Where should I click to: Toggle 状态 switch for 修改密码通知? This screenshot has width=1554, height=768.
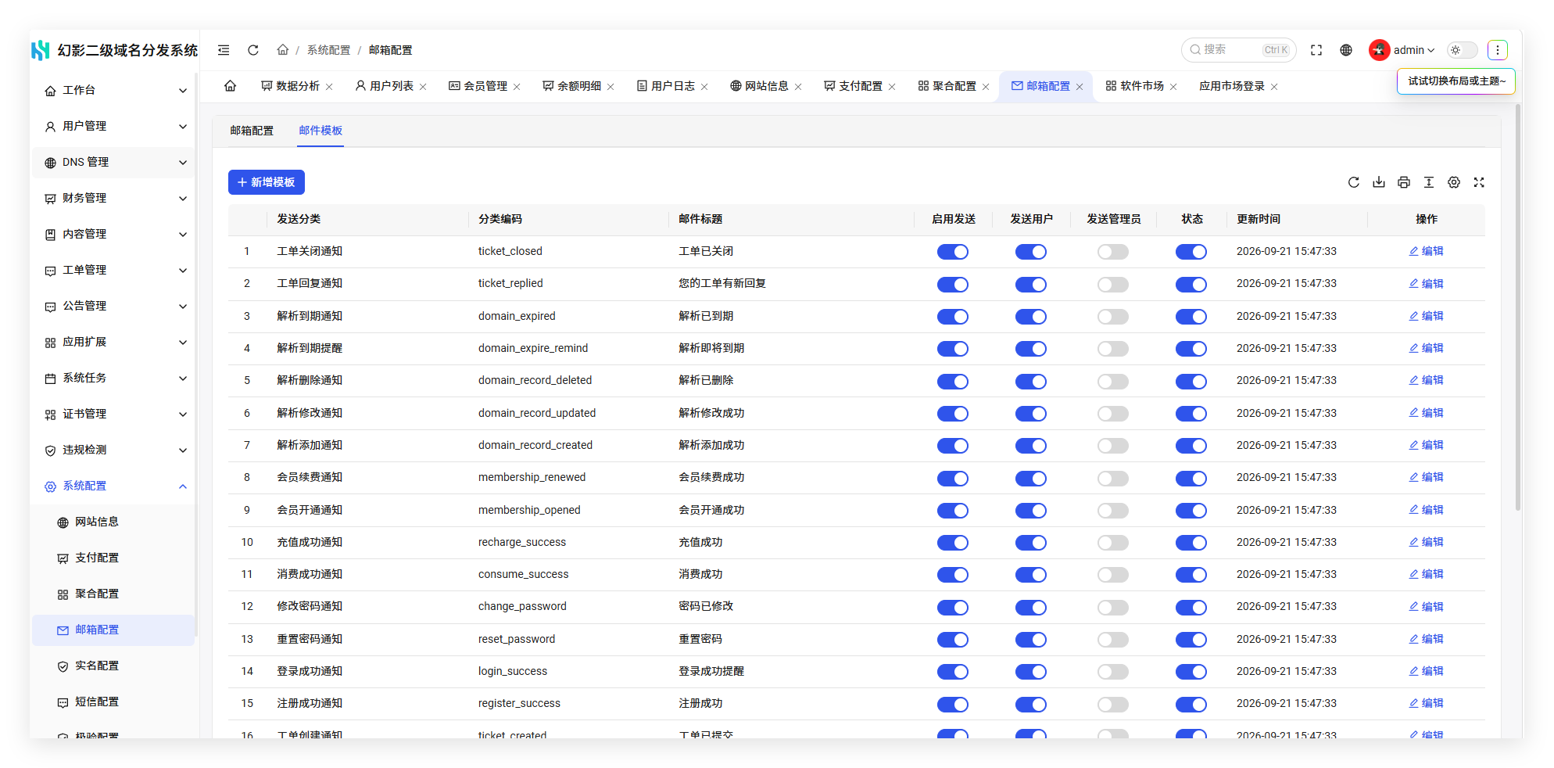coord(1191,608)
